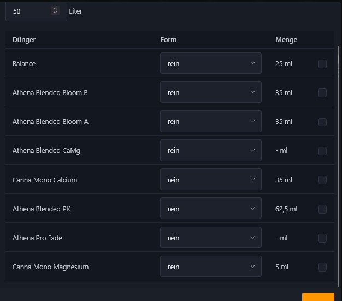Expand Form dropdown for Athena Blended Bloom B

210,92
